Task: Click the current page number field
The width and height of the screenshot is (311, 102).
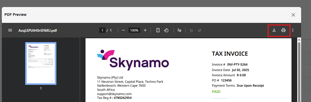Action: (102, 30)
